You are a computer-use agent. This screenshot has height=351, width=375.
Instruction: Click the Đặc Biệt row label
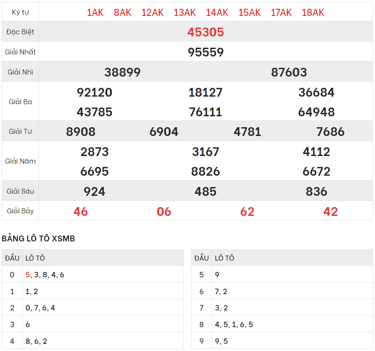(20, 32)
